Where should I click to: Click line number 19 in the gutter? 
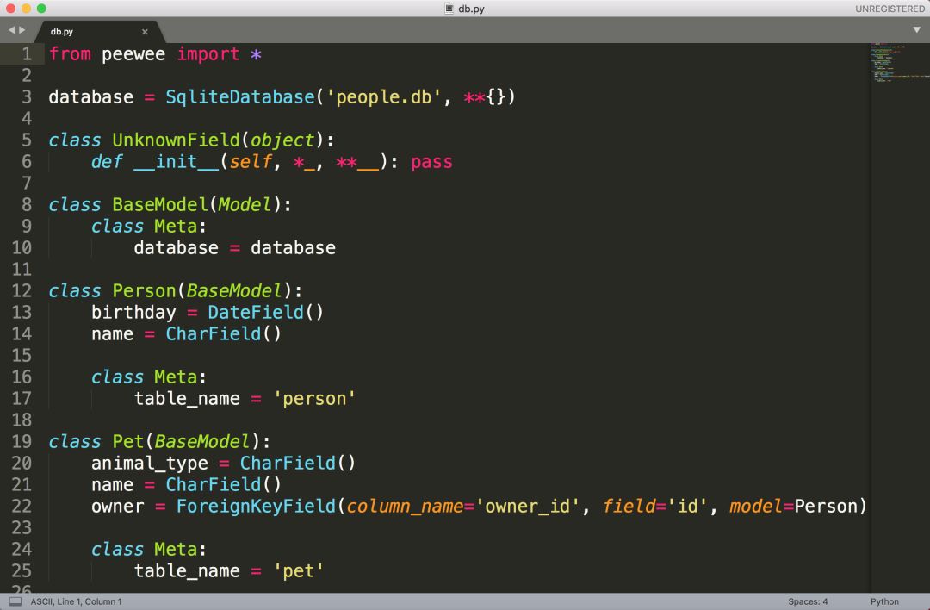click(x=22, y=441)
